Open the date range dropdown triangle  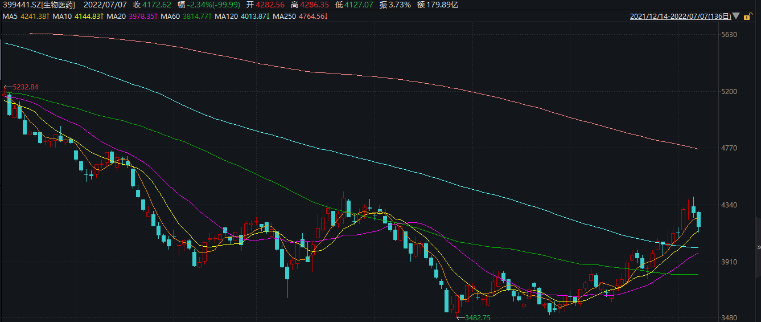point(737,17)
